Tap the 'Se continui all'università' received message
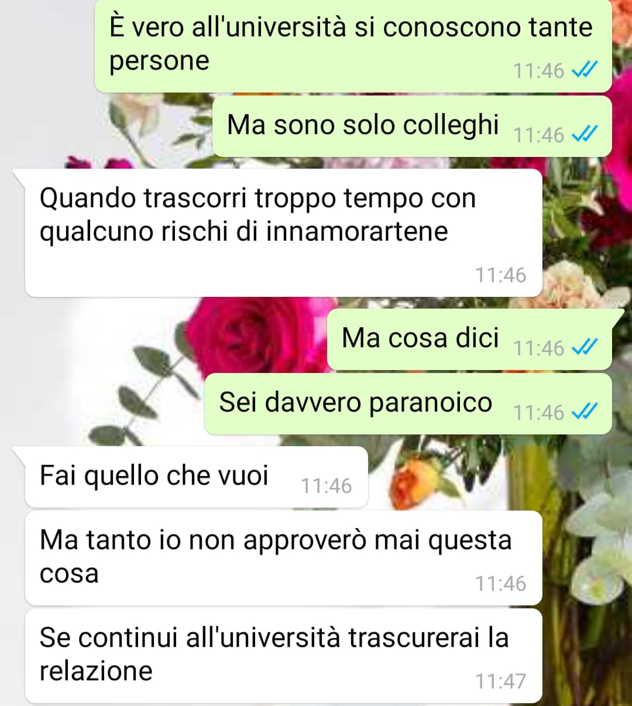This screenshot has width=632, height=706. pos(283,656)
